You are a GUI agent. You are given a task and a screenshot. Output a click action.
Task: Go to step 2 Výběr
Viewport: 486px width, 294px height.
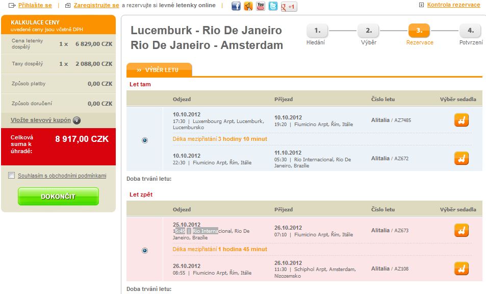pyautogui.click(x=369, y=31)
